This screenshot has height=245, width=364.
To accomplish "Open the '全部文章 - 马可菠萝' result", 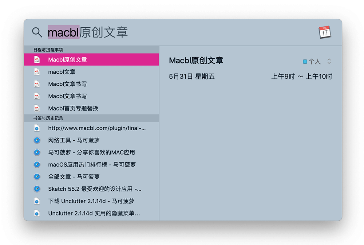I will point(91,177).
